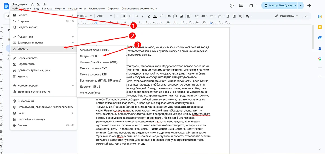Choose Печать in the File menu
This screenshot has height=154, width=325.
click(44, 125)
